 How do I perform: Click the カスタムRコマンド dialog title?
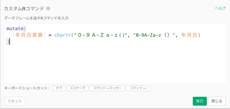[24, 9]
